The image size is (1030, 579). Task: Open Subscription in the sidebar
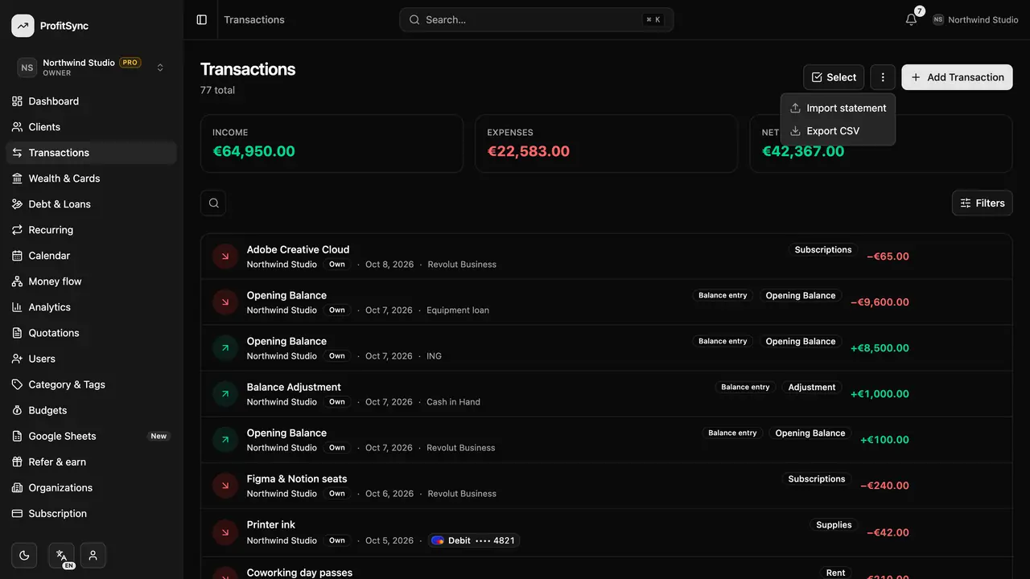coord(91,513)
